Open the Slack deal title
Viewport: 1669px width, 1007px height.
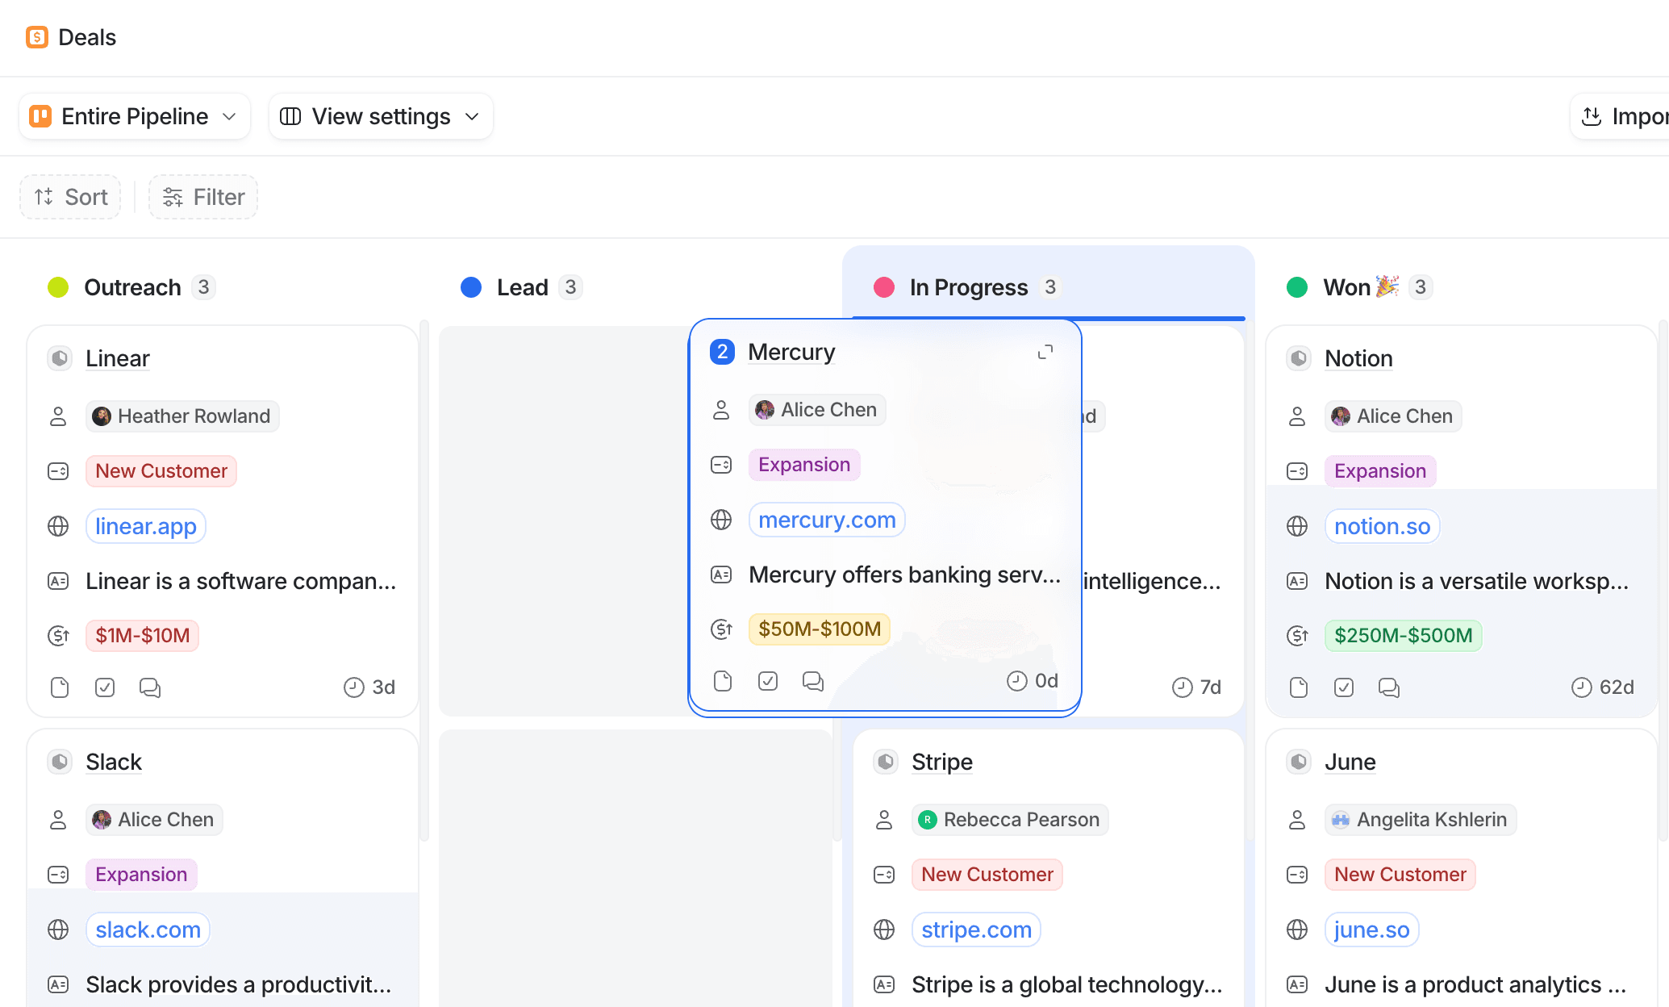[114, 762]
